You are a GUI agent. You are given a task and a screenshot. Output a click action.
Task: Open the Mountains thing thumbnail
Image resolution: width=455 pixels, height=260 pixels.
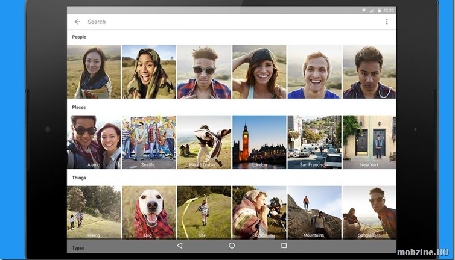[314, 212]
